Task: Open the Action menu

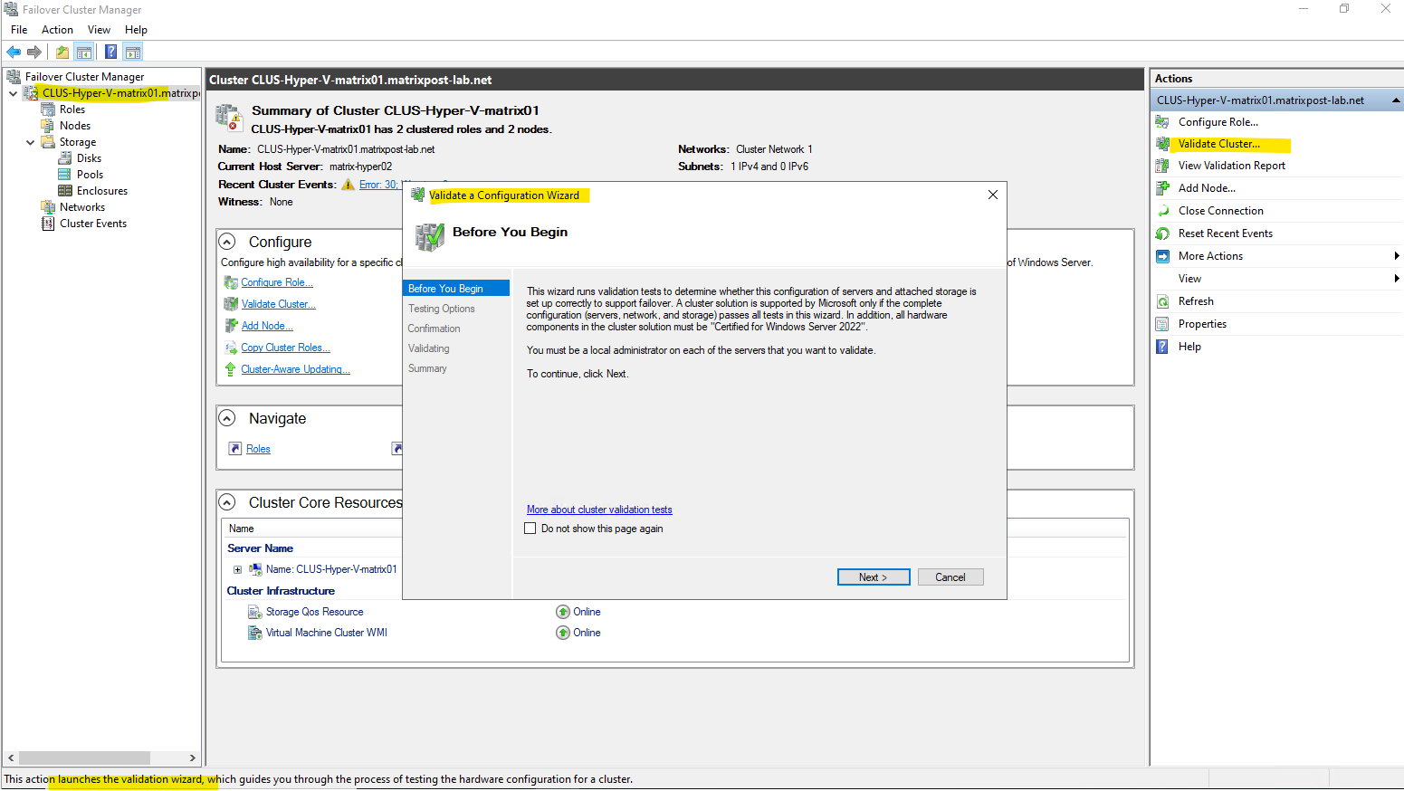Action: tap(57, 30)
